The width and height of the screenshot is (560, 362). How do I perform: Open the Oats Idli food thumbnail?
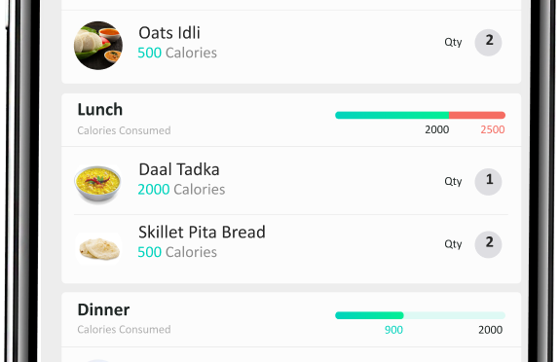coord(98,46)
